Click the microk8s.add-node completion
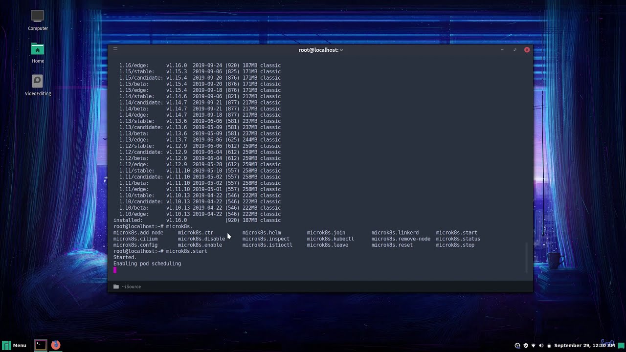This screenshot has width=626, height=352. point(138,233)
